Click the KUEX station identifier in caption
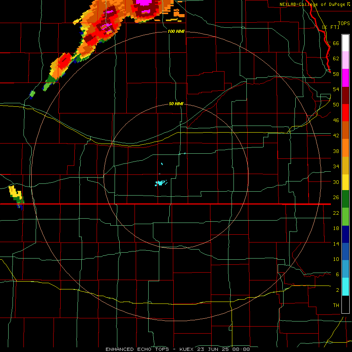The width and height of the screenshot is (352, 352). [187, 349]
